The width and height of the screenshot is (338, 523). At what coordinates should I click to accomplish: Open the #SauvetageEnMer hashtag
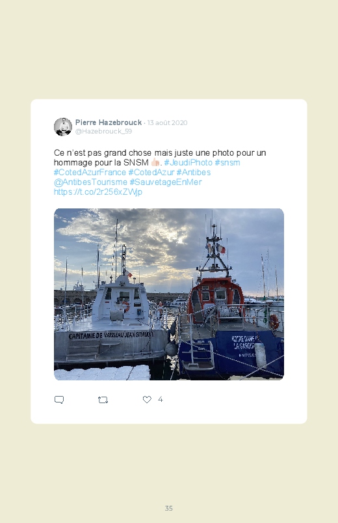click(166, 182)
